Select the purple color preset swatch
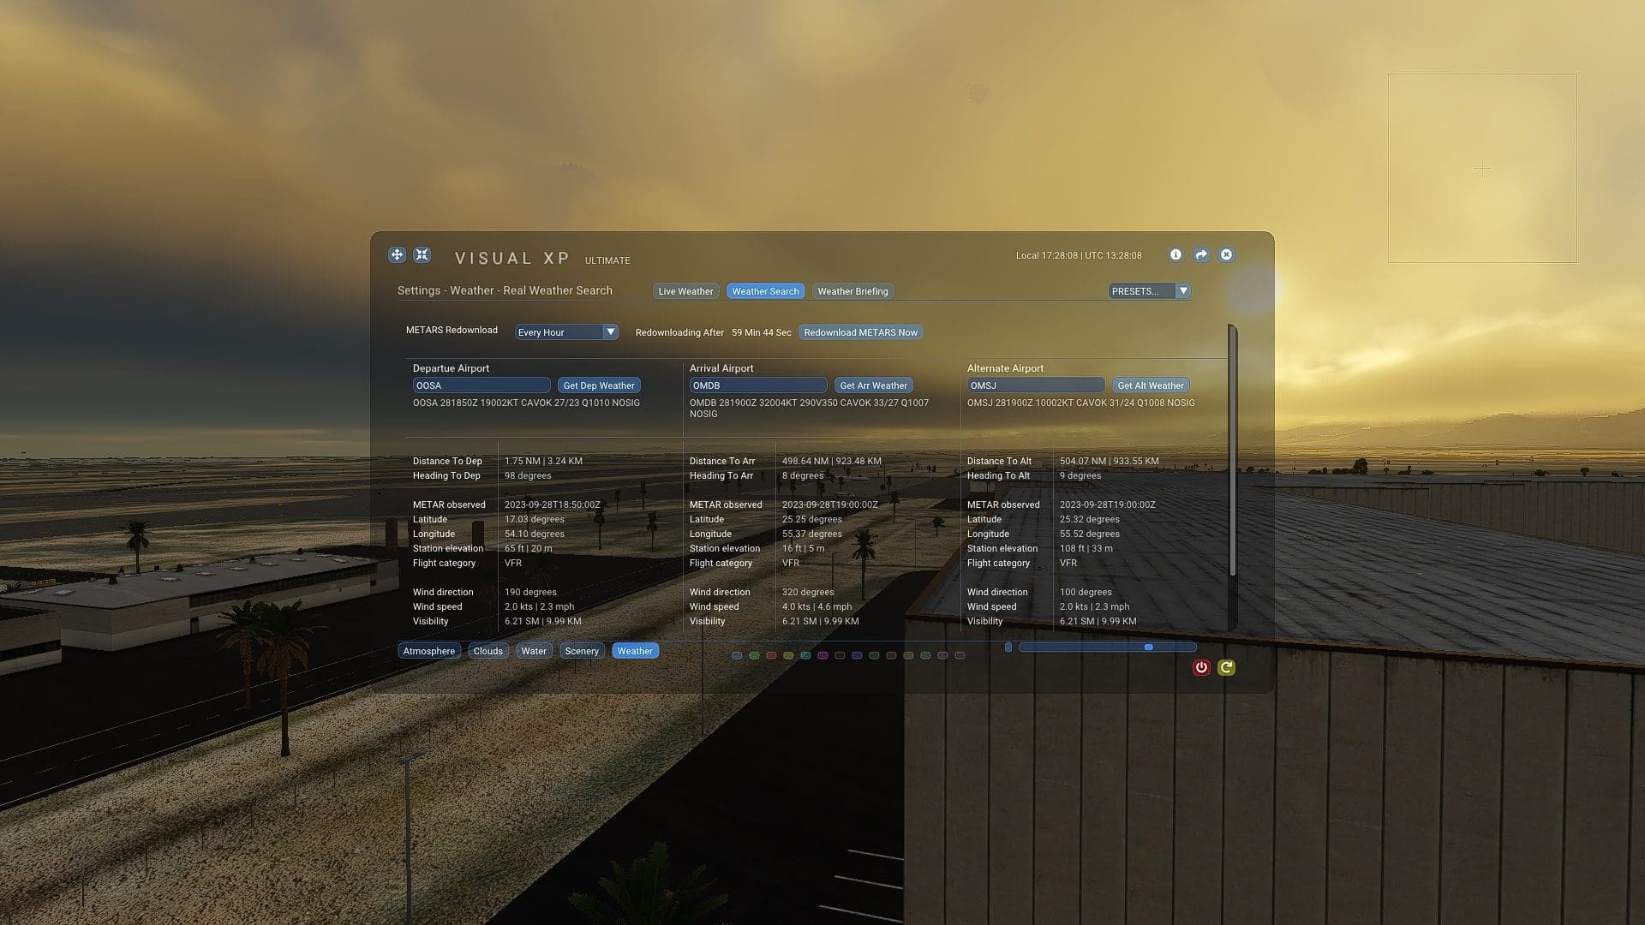The image size is (1645, 925). click(822, 655)
